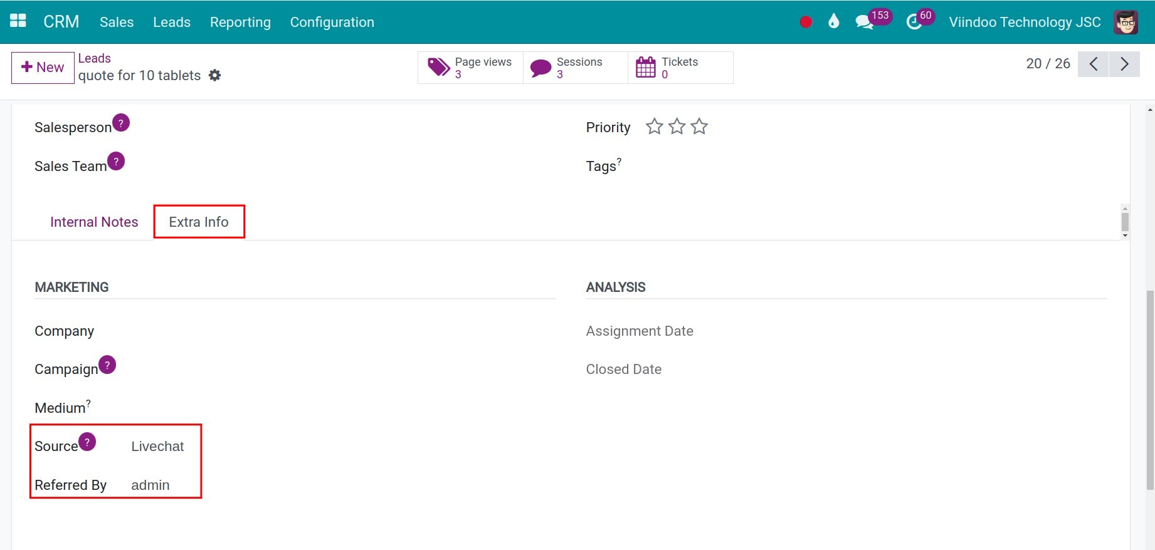This screenshot has width=1155, height=550.
Task: Show Tags help question mark
Action: (x=619, y=161)
